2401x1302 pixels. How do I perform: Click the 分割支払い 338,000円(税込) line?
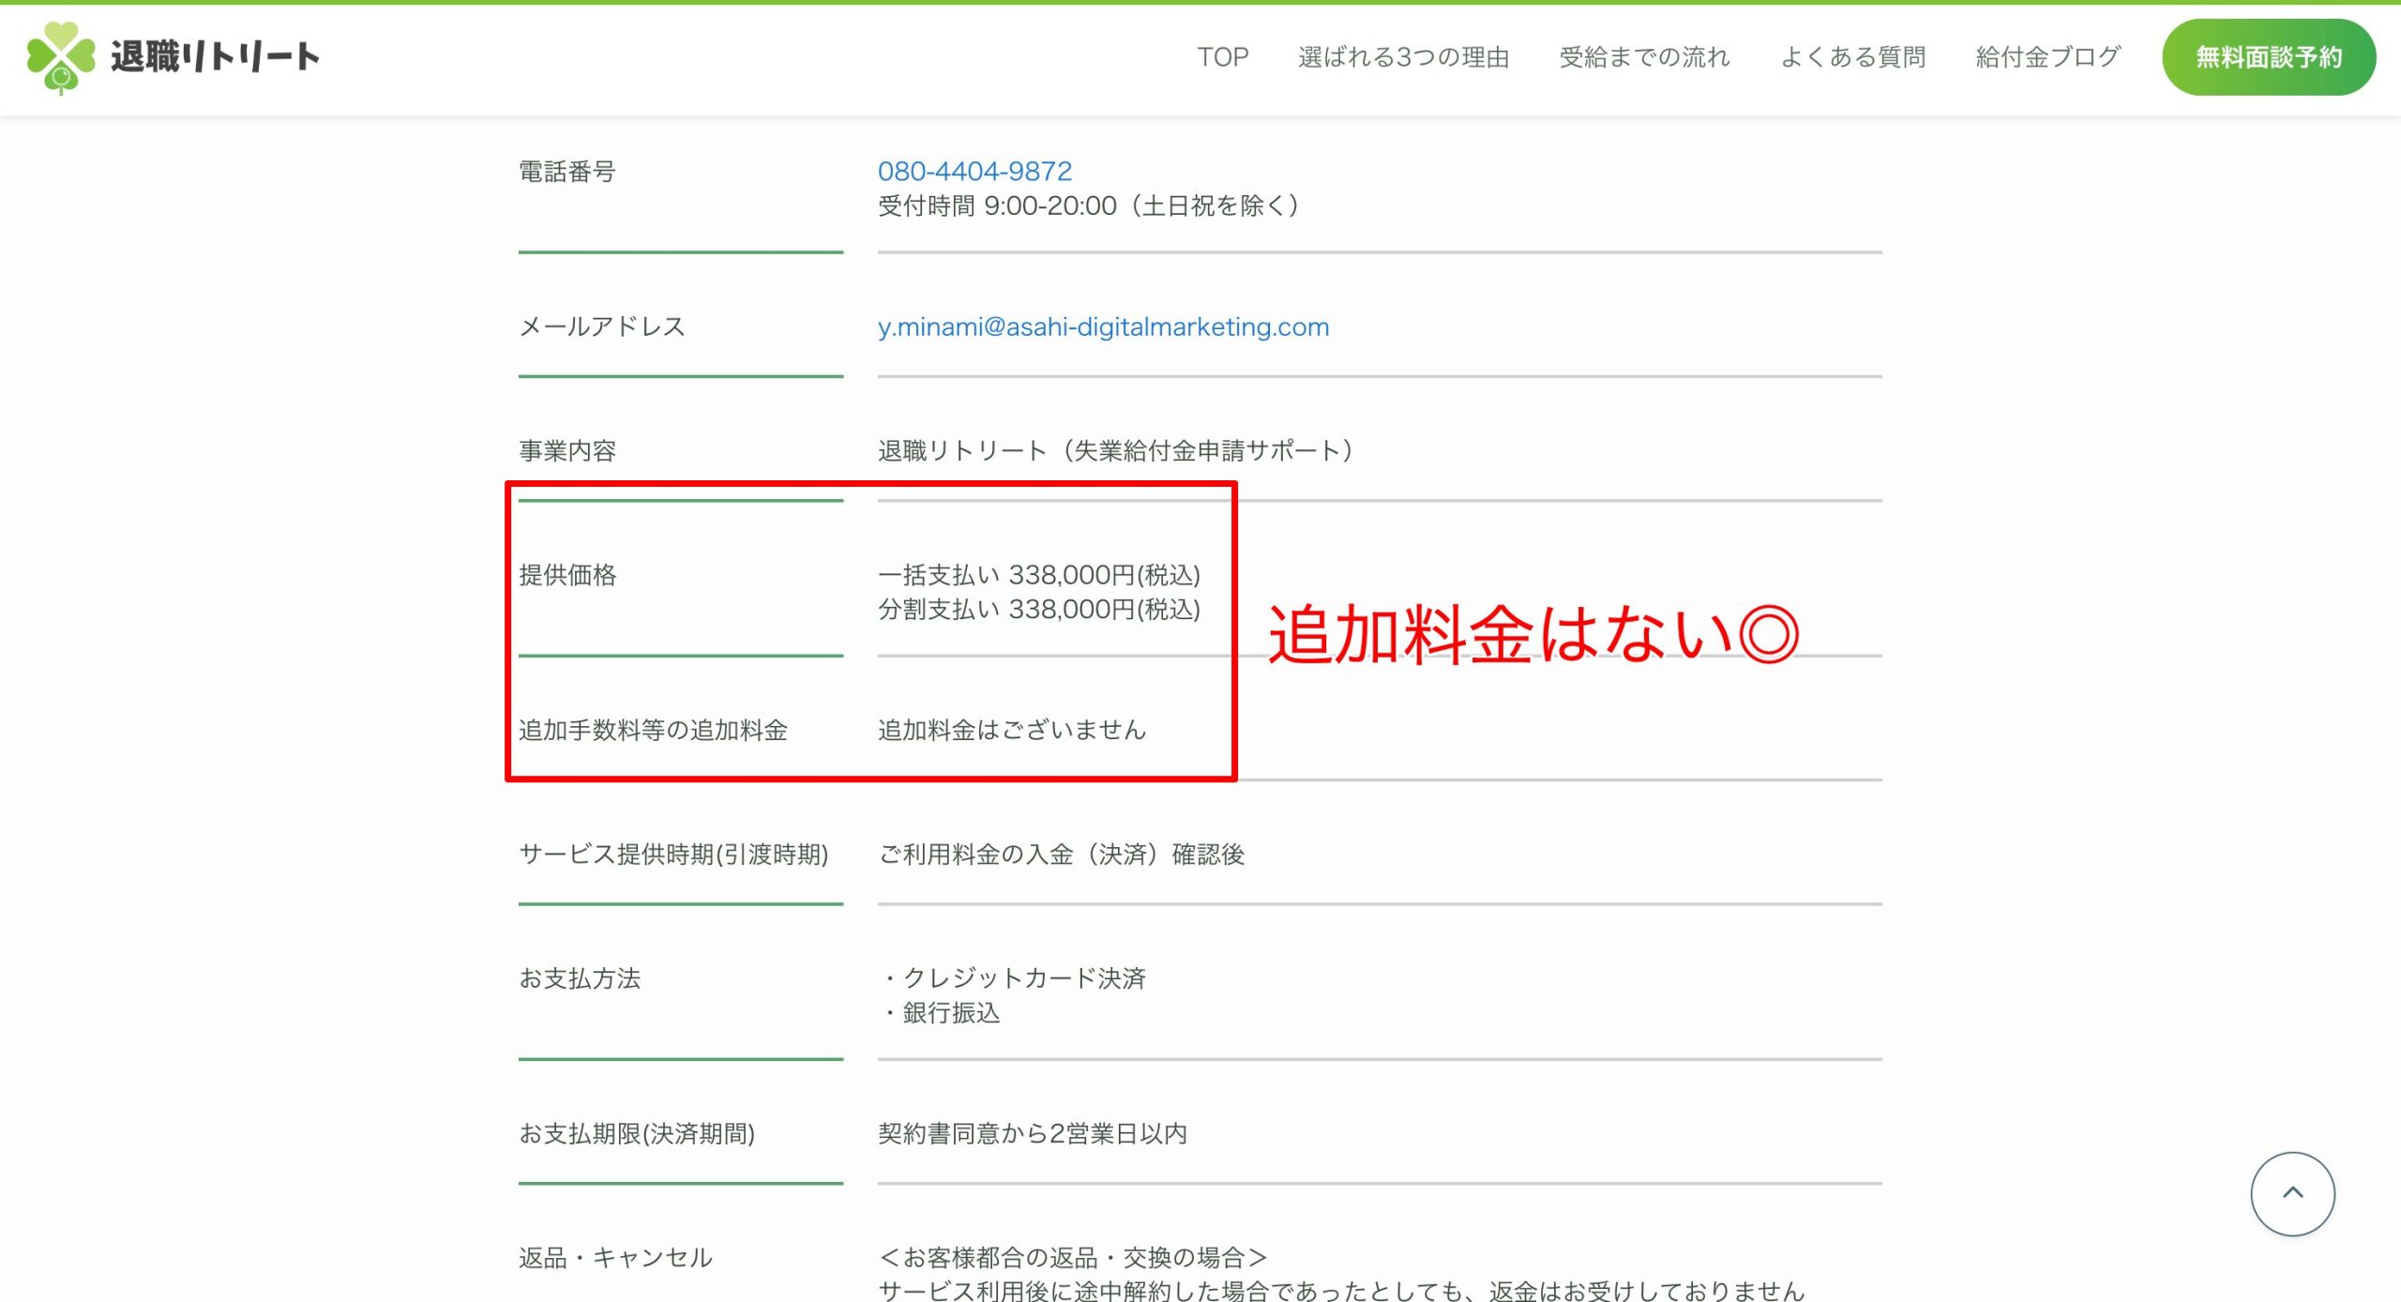[1039, 610]
